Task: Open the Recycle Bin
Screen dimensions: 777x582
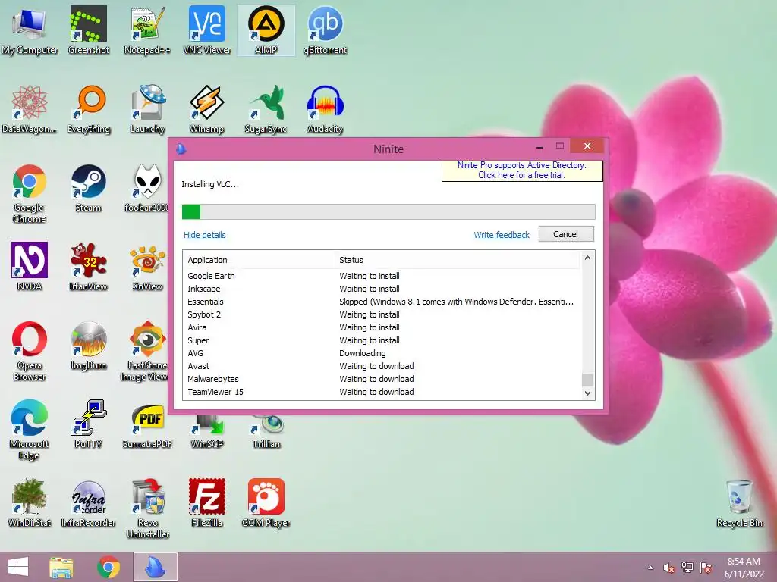Action: (x=739, y=503)
